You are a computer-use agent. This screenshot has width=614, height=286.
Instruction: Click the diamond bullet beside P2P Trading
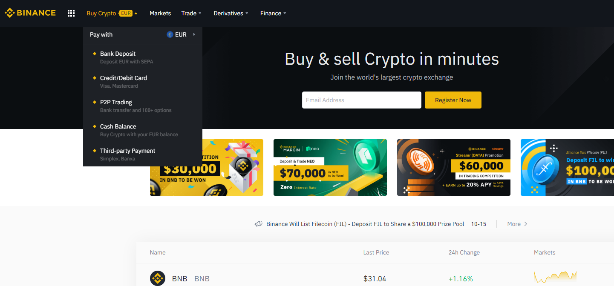click(95, 102)
